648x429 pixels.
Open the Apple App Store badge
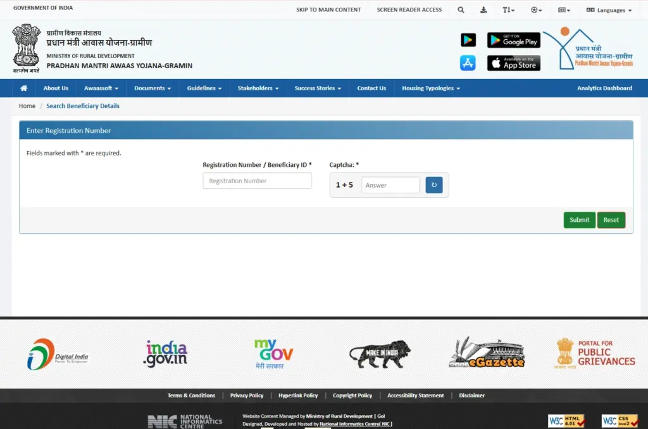pos(514,63)
